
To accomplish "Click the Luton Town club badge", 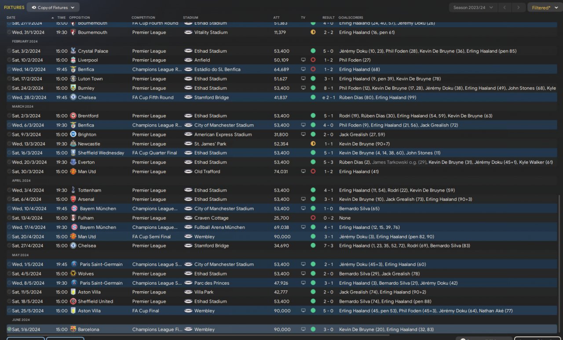I will 73,79.
